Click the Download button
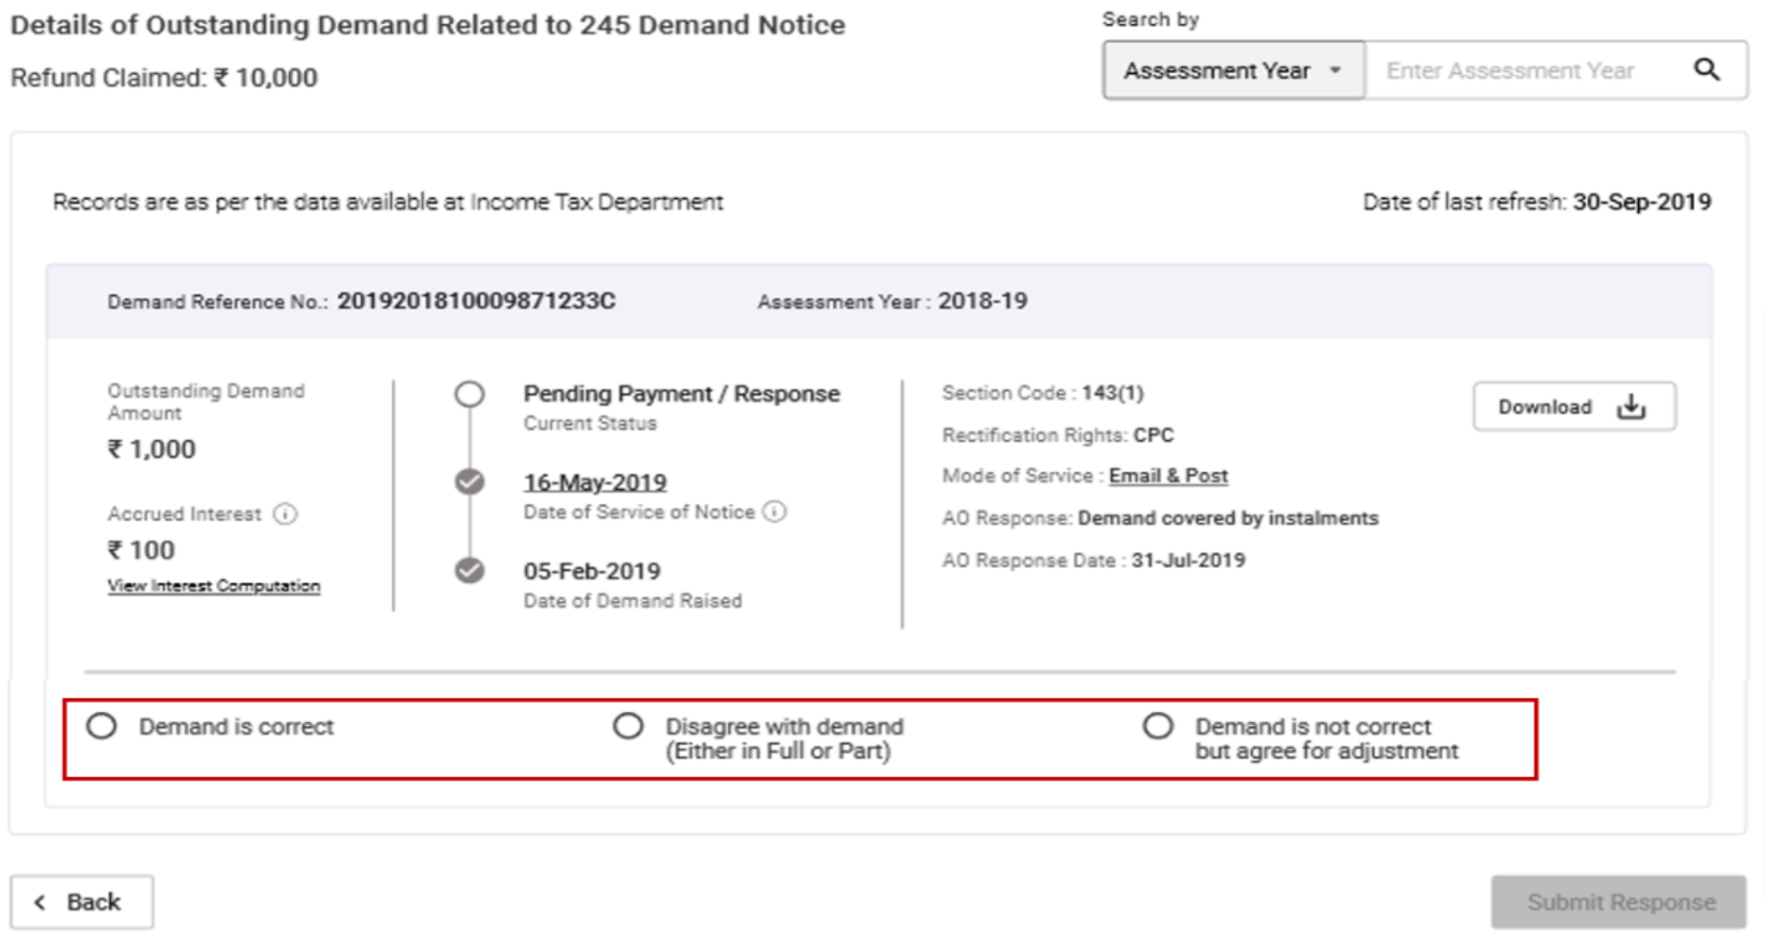The height and width of the screenshot is (937, 1765). click(1574, 406)
